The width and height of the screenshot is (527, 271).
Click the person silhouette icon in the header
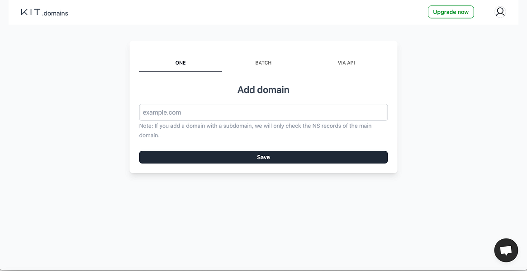click(x=500, y=12)
